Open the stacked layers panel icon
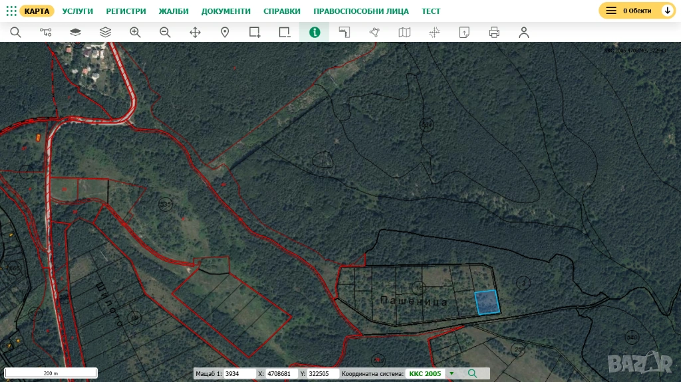681x382 pixels. coord(105,32)
